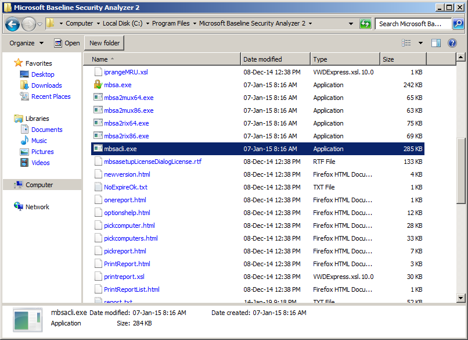Expand the Program Files breadcrumb arrow
Screen dimensions: 468x340
point(195,24)
